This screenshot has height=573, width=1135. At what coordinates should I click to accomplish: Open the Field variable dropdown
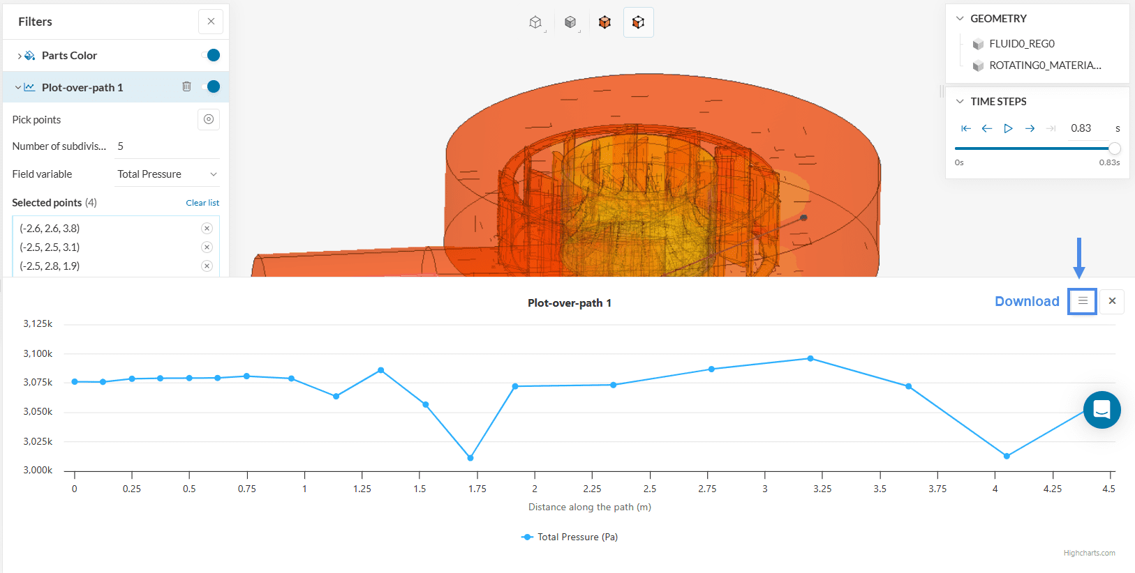pos(168,174)
